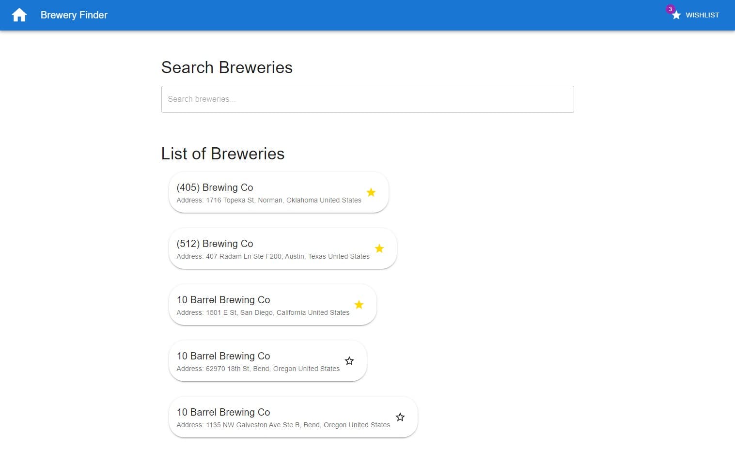Select address 1716 Topeka St, Norman
The width and height of the screenshot is (735, 450).
point(269,200)
